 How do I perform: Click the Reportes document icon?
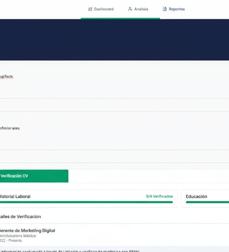[x=164, y=9]
